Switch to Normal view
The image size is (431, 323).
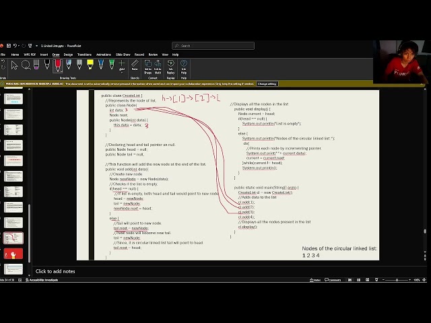[x=350, y=280]
